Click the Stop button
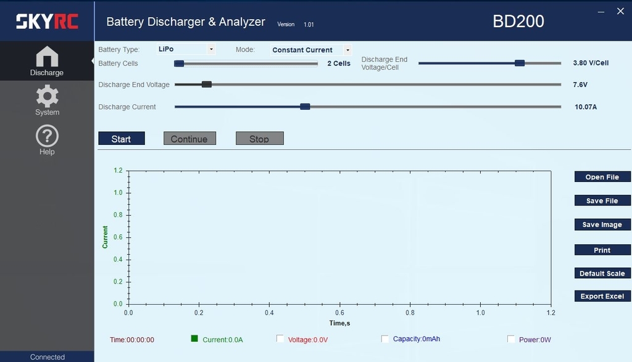This screenshot has width=632, height=362. point(260,139)
